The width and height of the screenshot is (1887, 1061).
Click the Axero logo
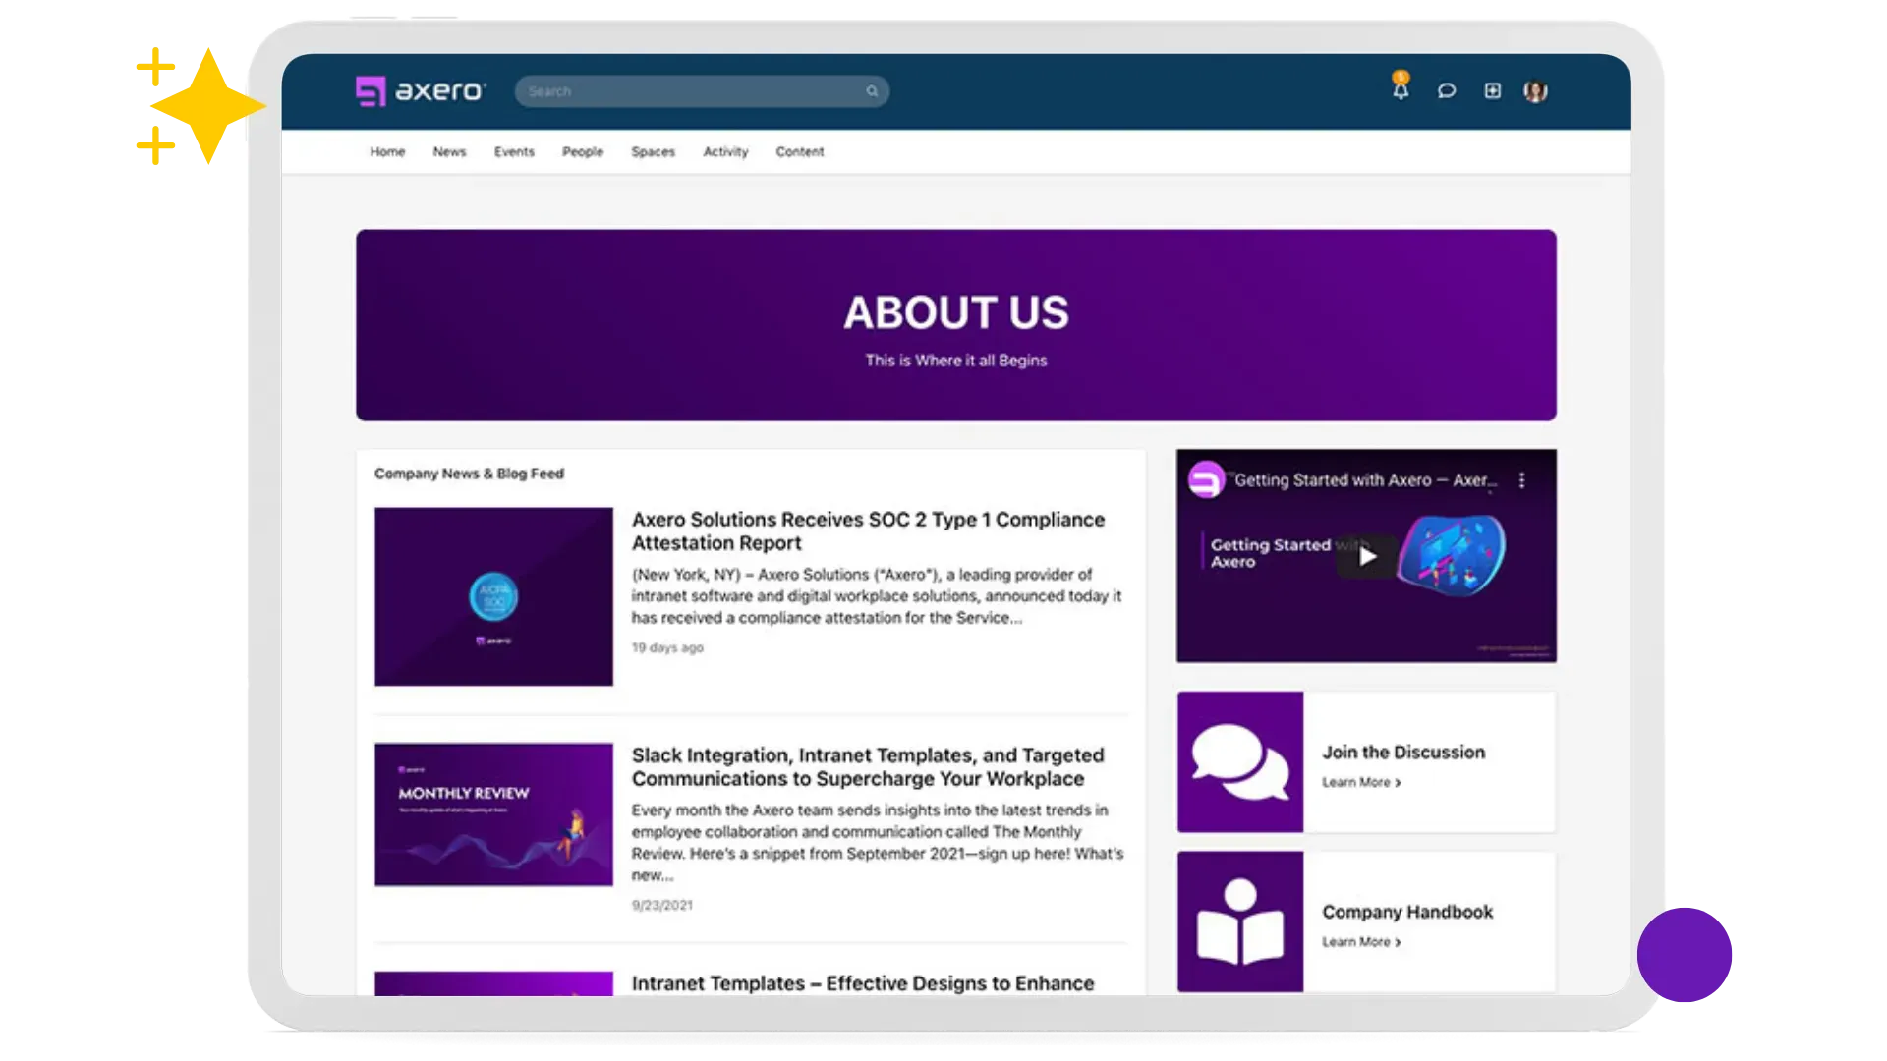(x=421, y=91)
